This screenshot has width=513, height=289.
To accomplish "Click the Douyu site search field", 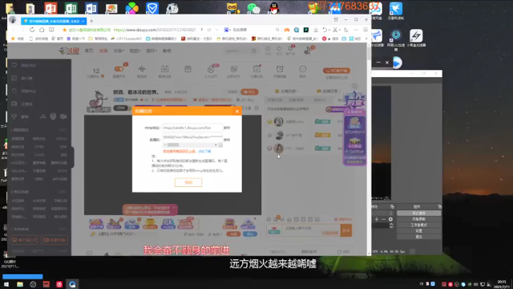I will pyautogui.click(x=238, y=51).
